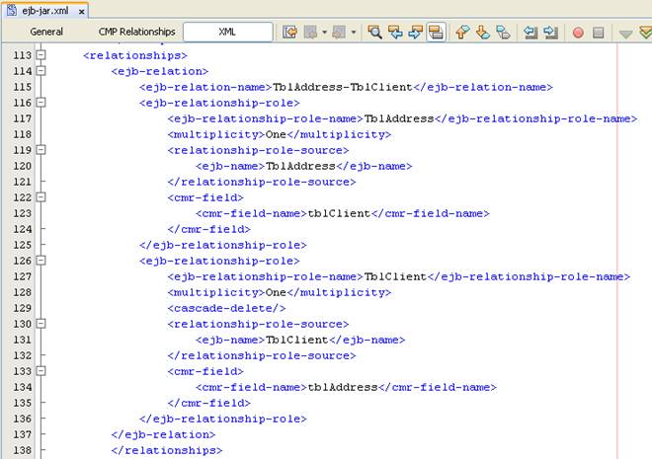Click the grayed Forward navigation icon
Image resolution: width=652 pixels, height=459 pixels.
(339, 32)
